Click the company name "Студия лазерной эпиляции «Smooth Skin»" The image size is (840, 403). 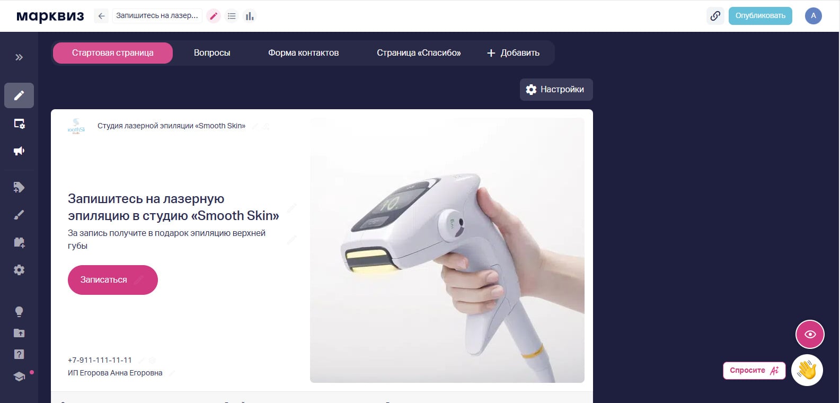[x=171, y=126]
